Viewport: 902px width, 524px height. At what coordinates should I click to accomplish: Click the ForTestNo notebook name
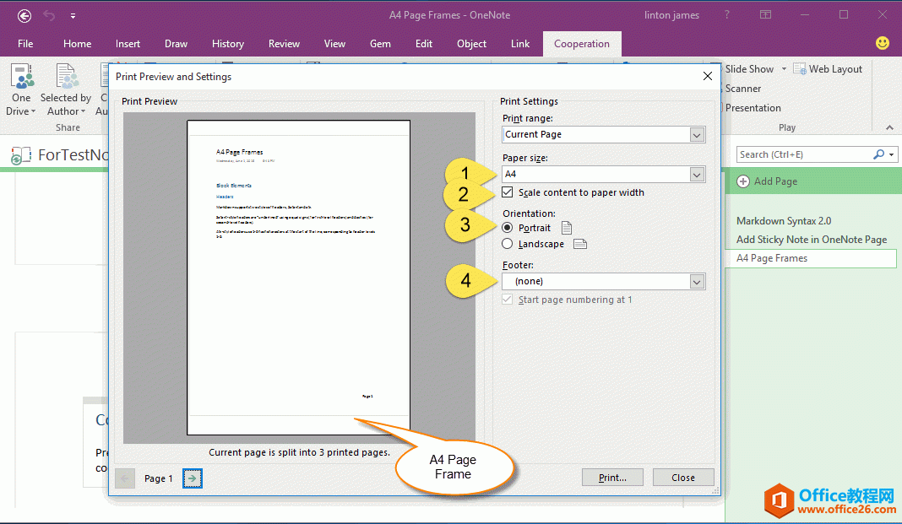(73, 154)
